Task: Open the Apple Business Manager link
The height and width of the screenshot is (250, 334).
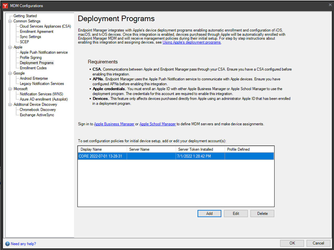Action: coord(114,124)
